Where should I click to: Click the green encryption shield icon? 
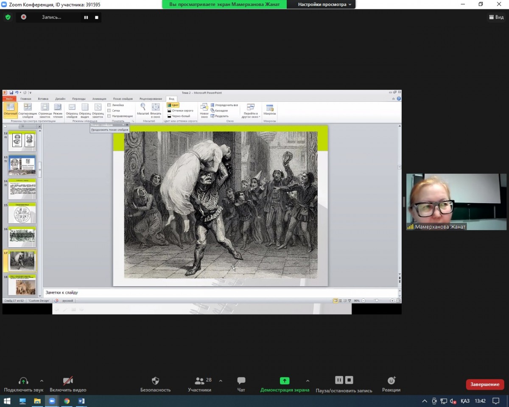[x=8, y=17]
